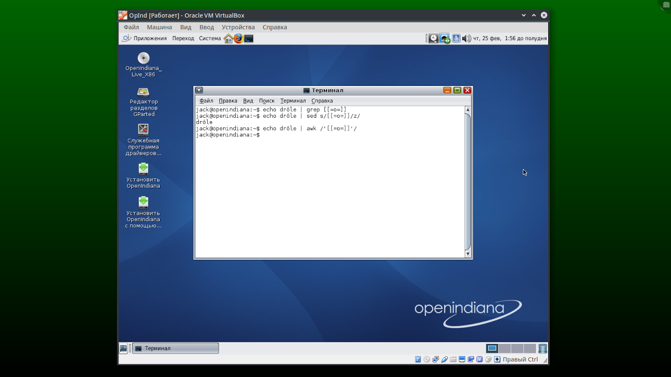The image size is (671, 377).
Task: Open the terminal window menu dropdown arrow
Action: [199, 90]
